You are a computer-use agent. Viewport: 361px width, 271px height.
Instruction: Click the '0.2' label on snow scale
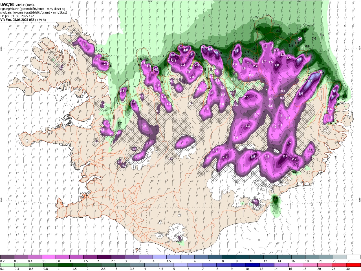click(2, 261)
